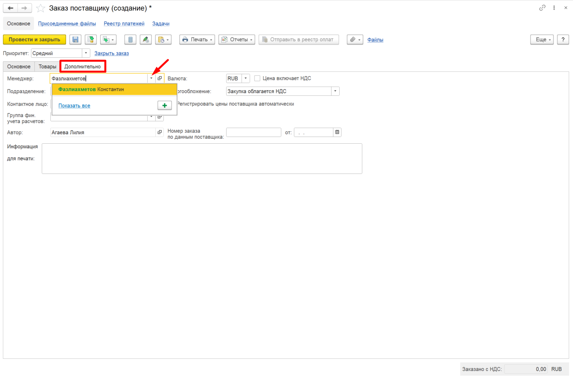Click Провести и закрыть button

point(34,39)
